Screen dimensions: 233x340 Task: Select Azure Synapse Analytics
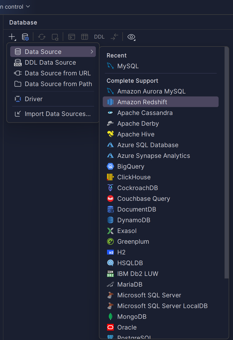tap(161, 156)
